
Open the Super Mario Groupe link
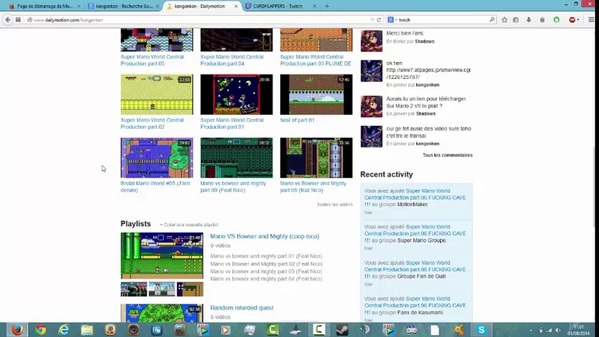tap(421, 241)
